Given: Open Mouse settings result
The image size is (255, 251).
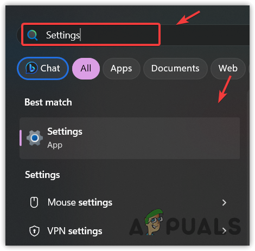Looking at the screenshot, I should tap(129, 202).
